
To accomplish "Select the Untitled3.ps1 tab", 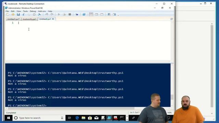I will pos(45,19).
